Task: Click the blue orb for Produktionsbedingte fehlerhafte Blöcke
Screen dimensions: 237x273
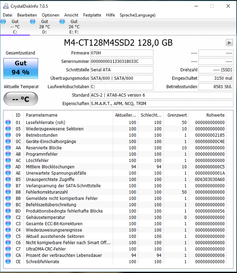Action: (8, 211)
